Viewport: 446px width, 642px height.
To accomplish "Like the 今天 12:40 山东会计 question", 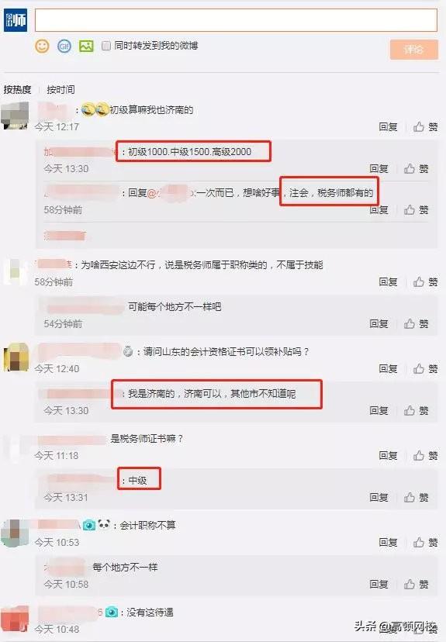I will 426,368.
